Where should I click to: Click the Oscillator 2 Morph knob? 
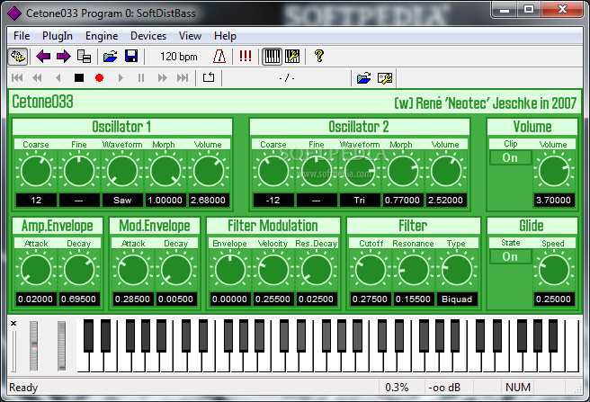click(x=403, y=171)
